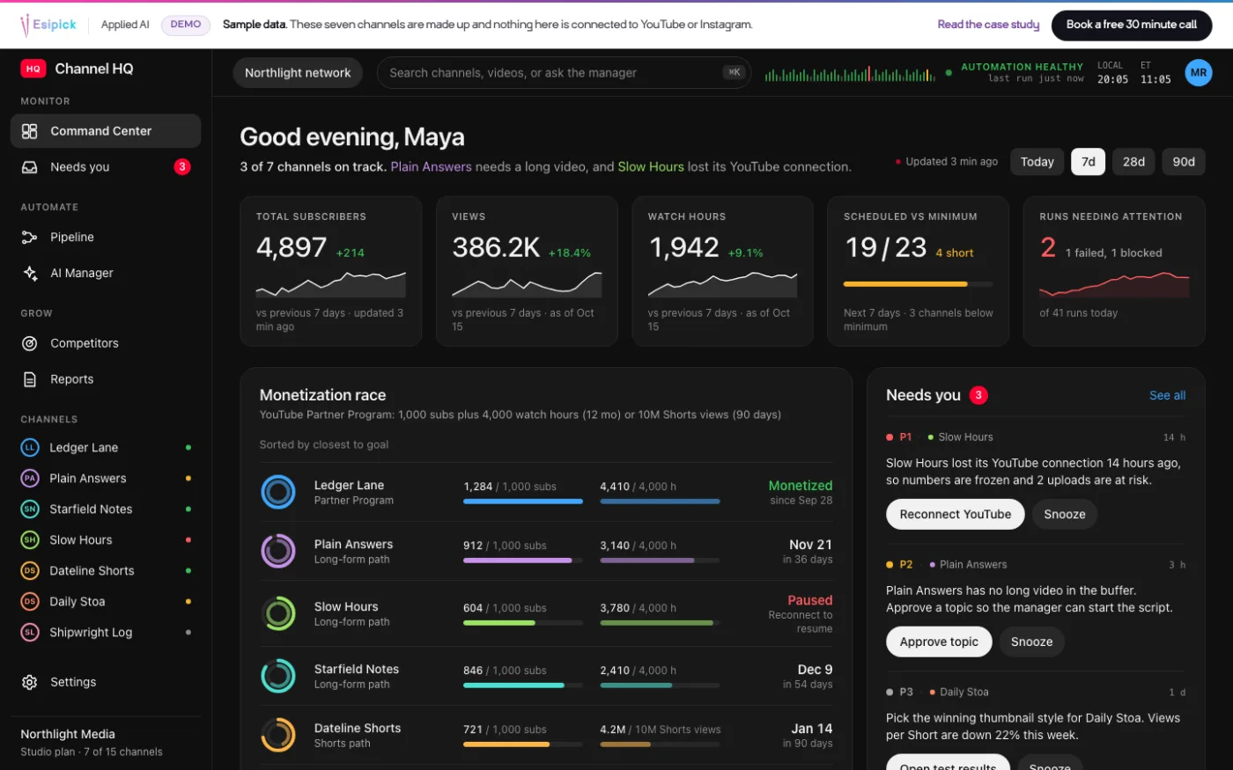The height and width of the screenshot is (770, 1233).
Task: Switch to the 28d time range
Action: coord(1133,162)
